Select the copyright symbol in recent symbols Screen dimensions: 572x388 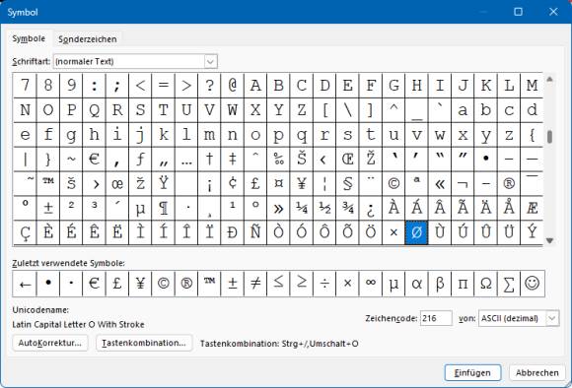click(164, 284)
